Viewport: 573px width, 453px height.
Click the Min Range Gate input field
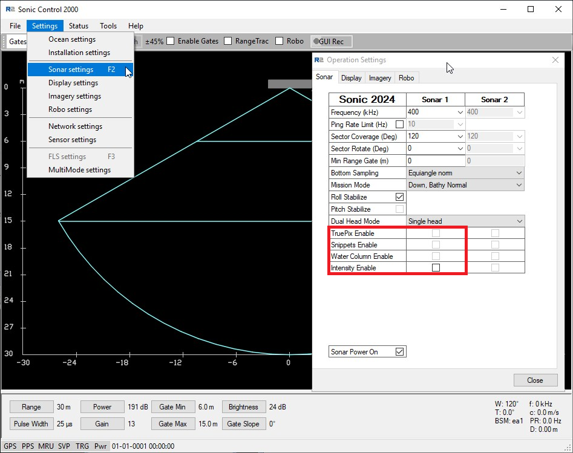coord(434,161)
